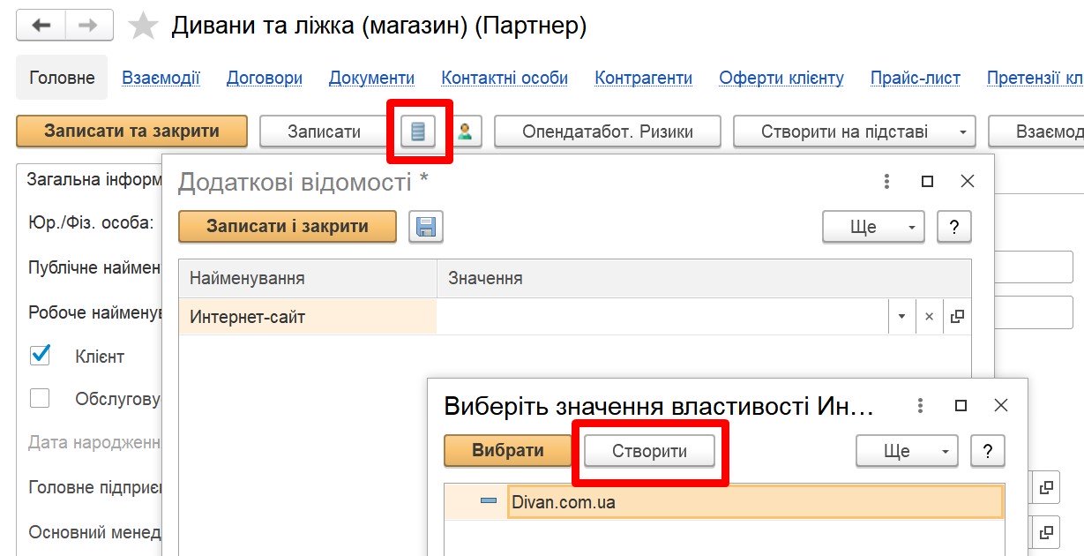Click the Найменування column header
1084x556 pixels.
(308, 278)
